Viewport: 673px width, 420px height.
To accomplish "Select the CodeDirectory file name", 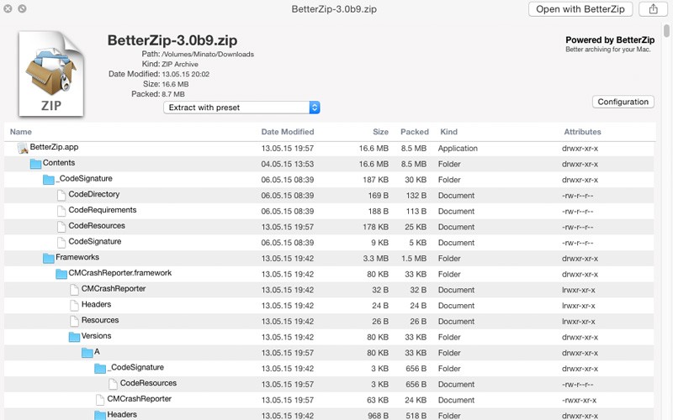I will click(94, 194).
